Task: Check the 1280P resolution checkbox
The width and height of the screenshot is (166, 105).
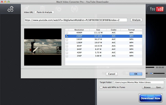Action: pos(67,43)
